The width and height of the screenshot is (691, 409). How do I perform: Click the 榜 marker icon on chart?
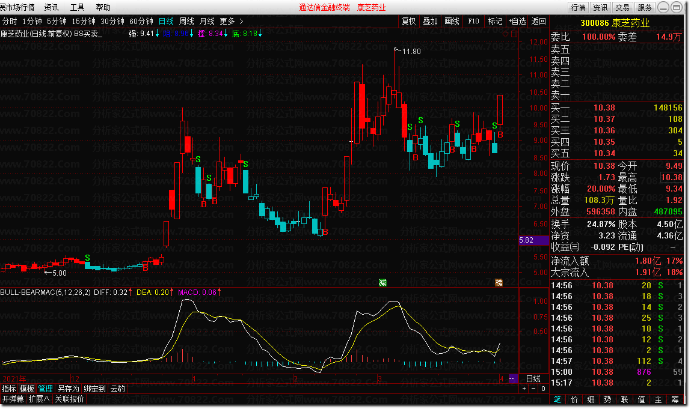[x=499, y=283]
